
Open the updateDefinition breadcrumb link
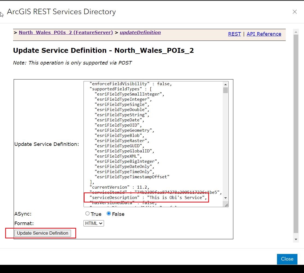pyautogui.click(x=140, y=32)
